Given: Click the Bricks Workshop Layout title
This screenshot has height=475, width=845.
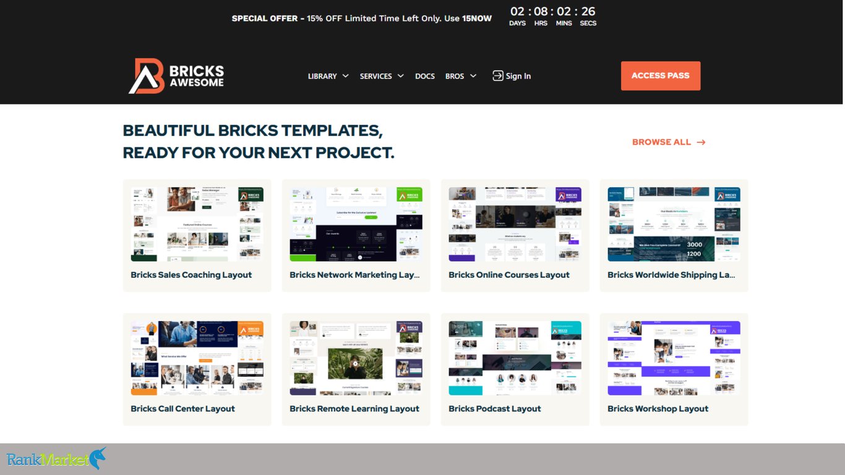Looking at the screenshot, I should (658, 409).
